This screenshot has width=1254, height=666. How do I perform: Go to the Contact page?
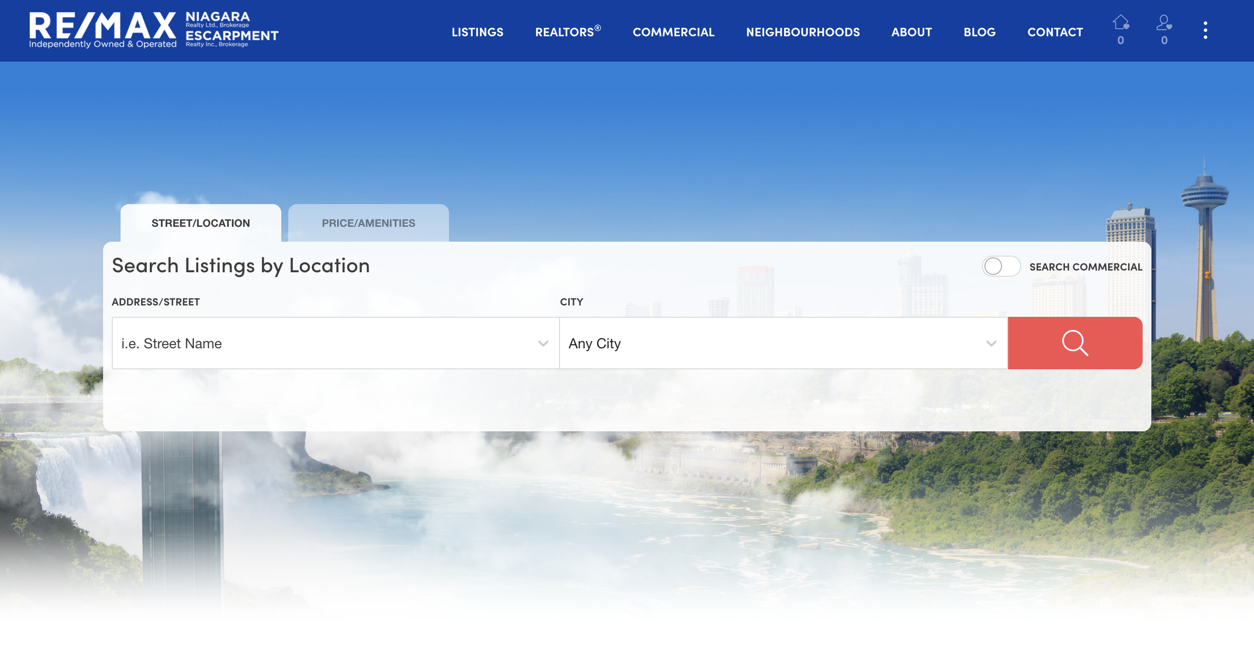click(x=1055, y=32)
